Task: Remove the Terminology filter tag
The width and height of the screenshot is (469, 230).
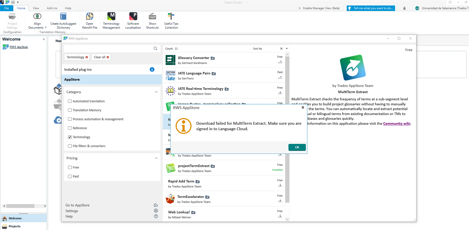Action: [x=87, y=57]
